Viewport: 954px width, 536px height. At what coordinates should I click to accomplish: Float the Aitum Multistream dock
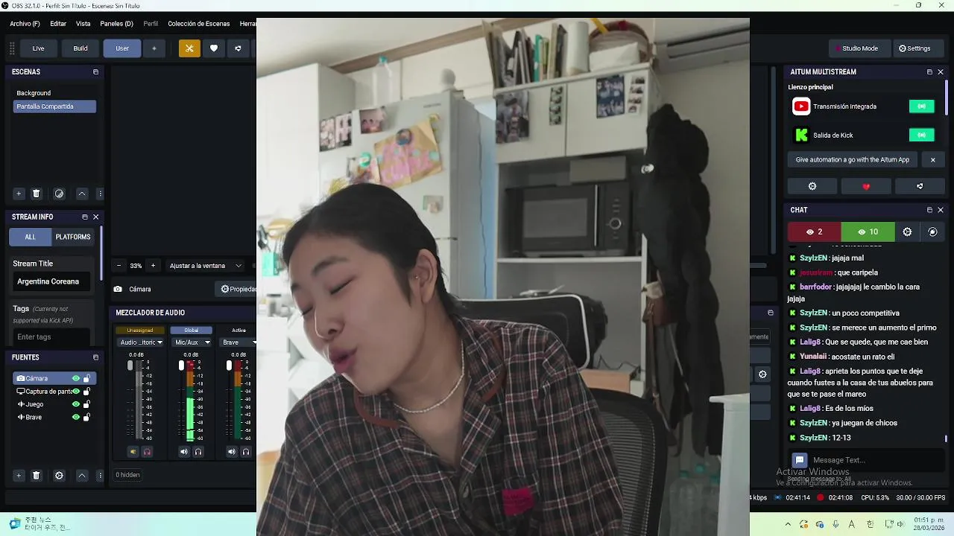pos(929,72)
